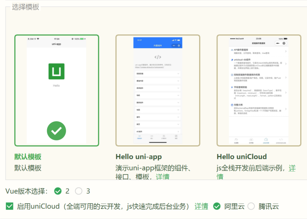Image resolution: width=307 pixels, height=219 pixels.
Task: Open 详情 link next to 启用uniCloud option
Action: point(201,206)
